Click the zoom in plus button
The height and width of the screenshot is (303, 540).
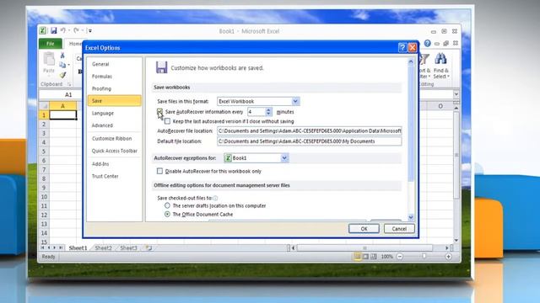click(448, 257)
